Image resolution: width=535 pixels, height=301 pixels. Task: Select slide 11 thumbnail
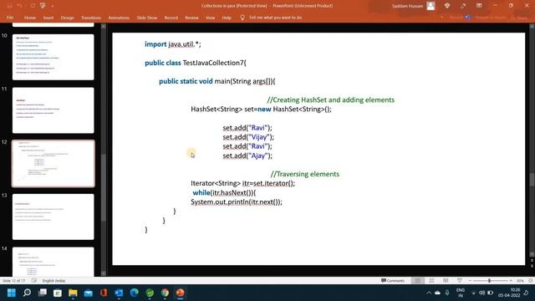53,110
